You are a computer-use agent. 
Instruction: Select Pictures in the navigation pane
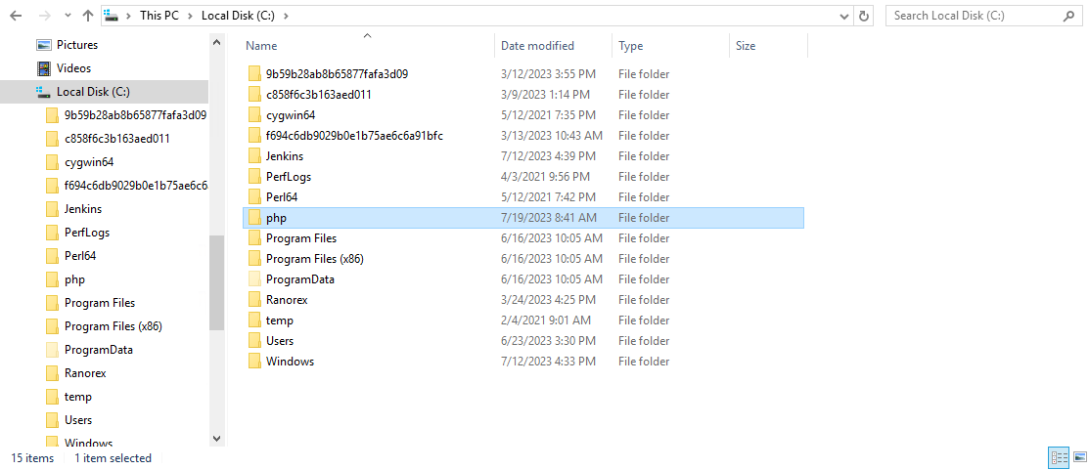[77, 44]
